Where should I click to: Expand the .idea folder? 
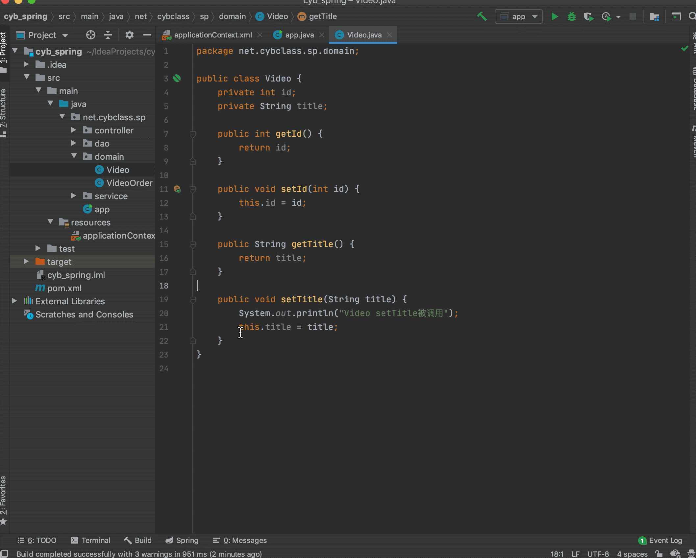pyautogui.click(x=26, y=64)
